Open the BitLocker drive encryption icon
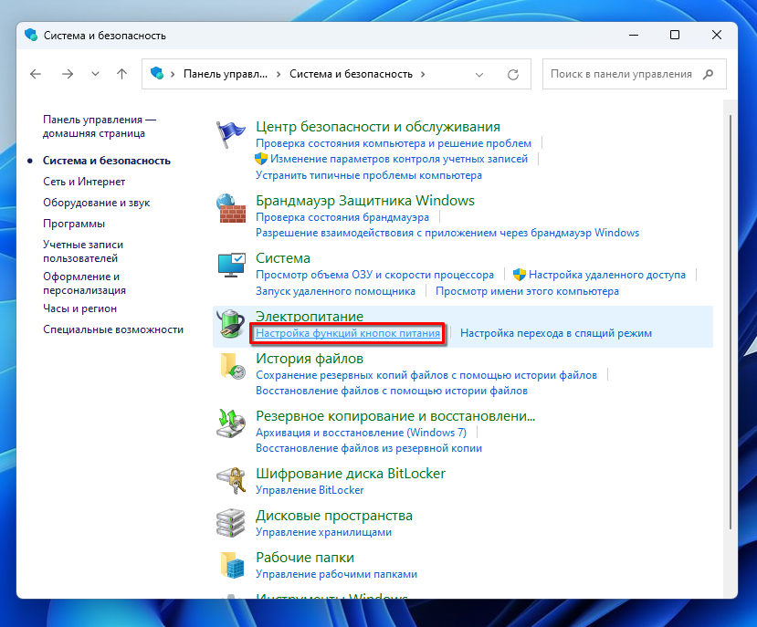Screen dimensions: 757x627 point(231,480)
